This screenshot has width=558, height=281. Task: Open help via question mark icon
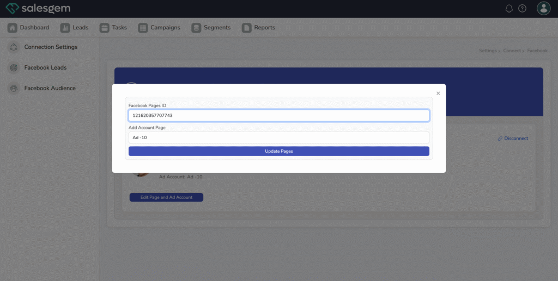523,9
